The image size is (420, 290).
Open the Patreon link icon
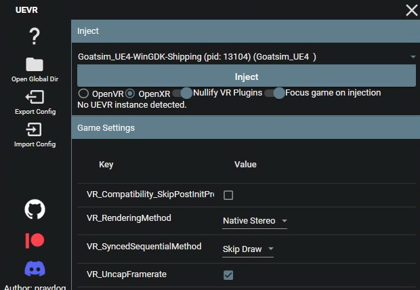tap(35, 240)
